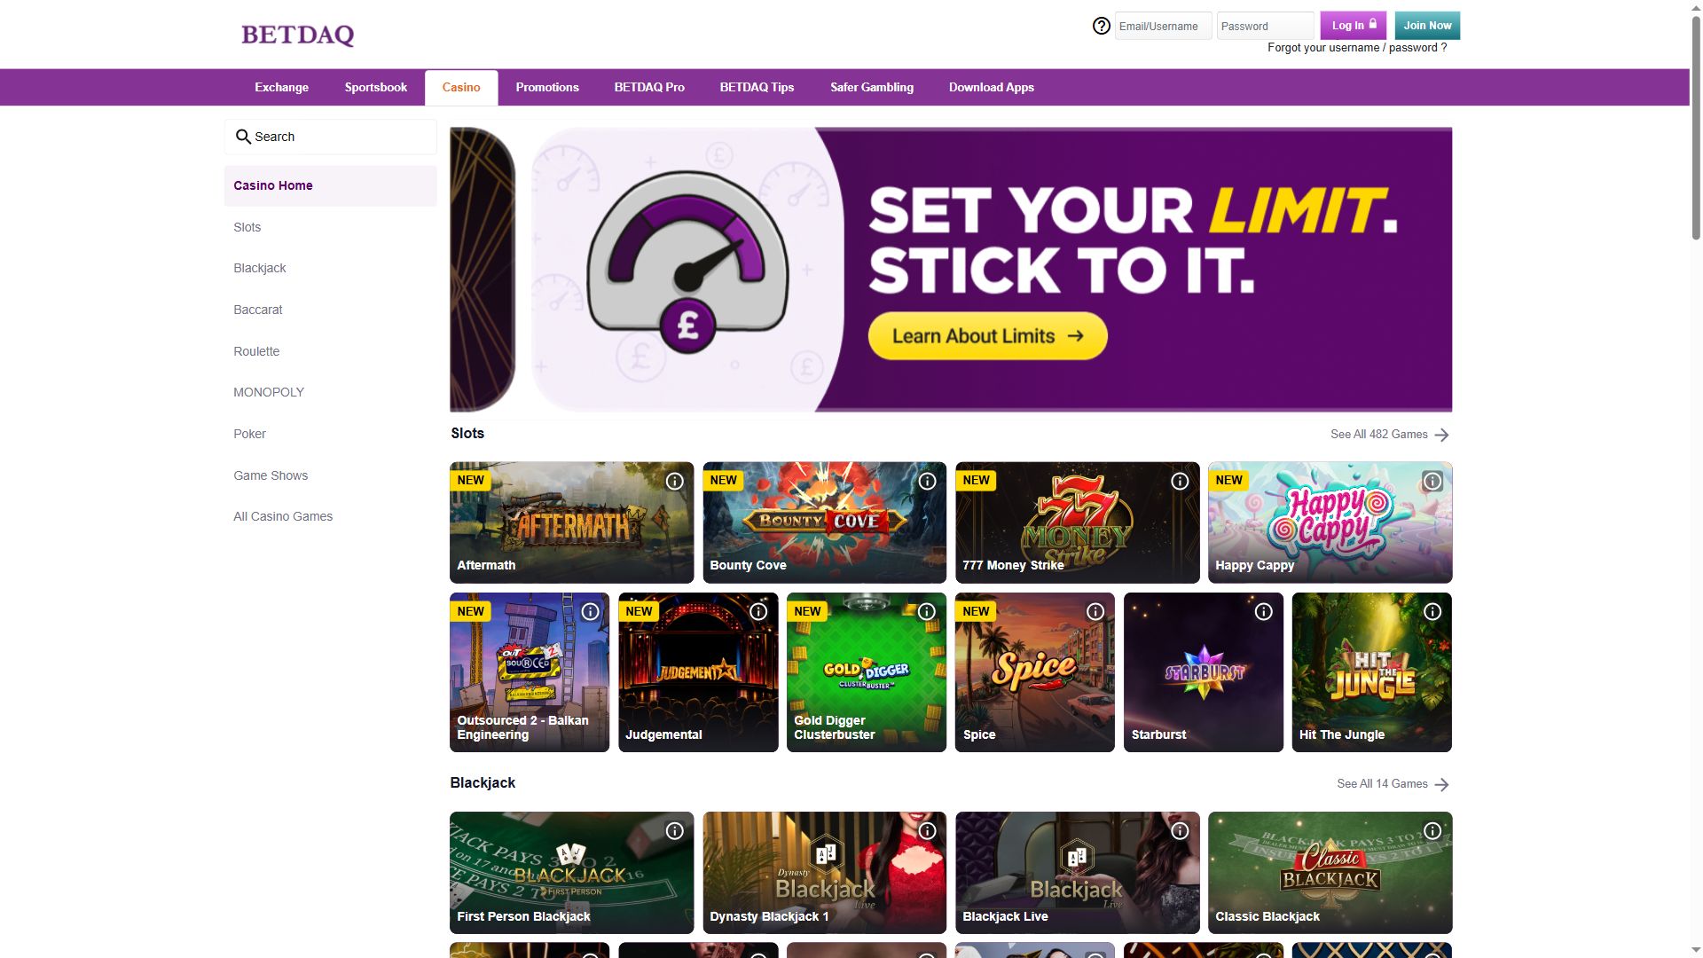Viewport: 1703px width, 958px height.
Task: Launch the Spice slot thumbnail
Action: [x=1034, y=672]
